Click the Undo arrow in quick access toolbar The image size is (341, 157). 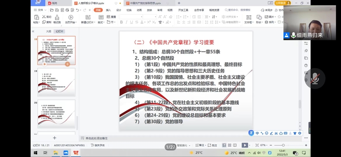pos(77,10)
